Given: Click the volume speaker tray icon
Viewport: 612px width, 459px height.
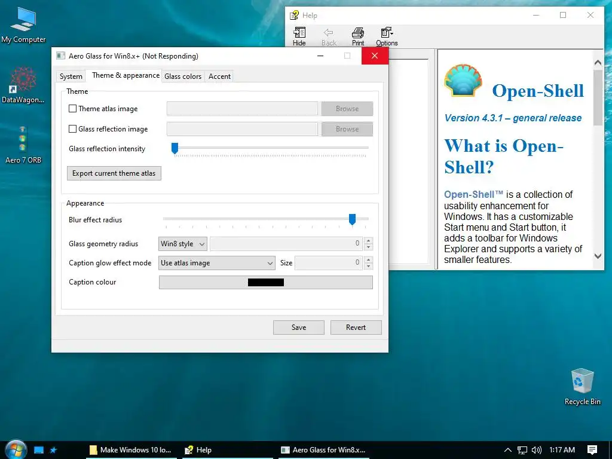Looking at the screenshot, I should pos(537,450).
